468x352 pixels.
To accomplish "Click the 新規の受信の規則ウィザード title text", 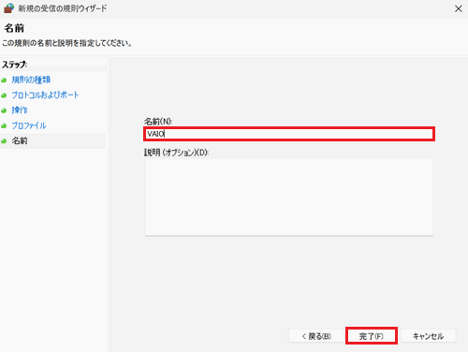I will click(x=63, y=8).
